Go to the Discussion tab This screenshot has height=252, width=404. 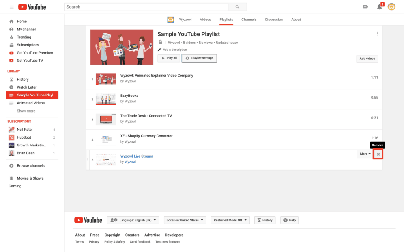274,20
